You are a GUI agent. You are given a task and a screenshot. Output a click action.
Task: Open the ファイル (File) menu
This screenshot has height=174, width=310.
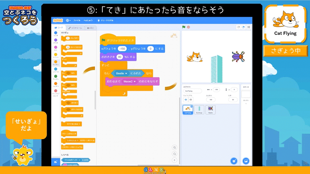click(x=77, y=21)
